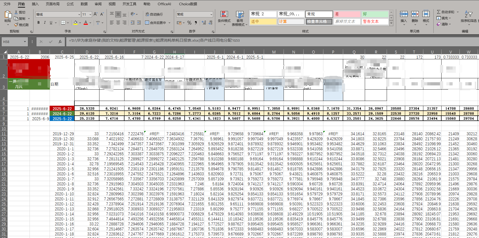Open font color dropdown arrow

point(90,23)
